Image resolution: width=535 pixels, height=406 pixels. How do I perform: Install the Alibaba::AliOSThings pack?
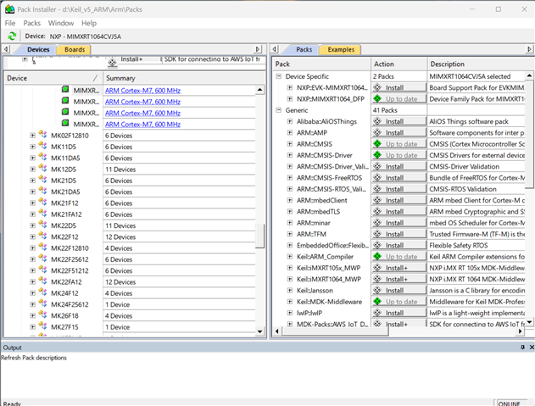pos(398,121)
